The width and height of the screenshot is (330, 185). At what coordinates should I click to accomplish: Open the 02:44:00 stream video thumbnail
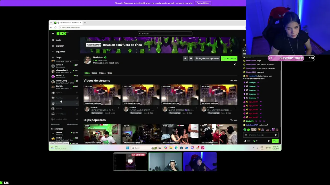pyautogui.click(x=180, y=95)
